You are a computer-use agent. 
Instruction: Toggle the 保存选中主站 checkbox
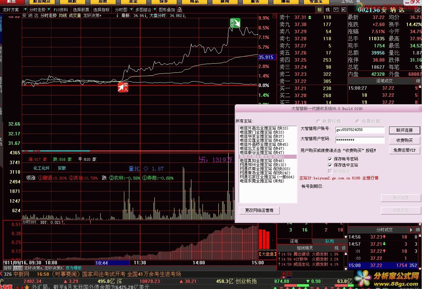coord(330,165)
